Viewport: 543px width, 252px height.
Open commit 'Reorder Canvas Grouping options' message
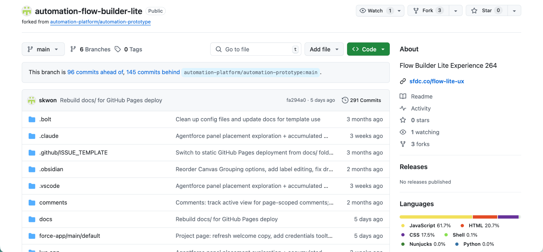click(x=254, y=169)
